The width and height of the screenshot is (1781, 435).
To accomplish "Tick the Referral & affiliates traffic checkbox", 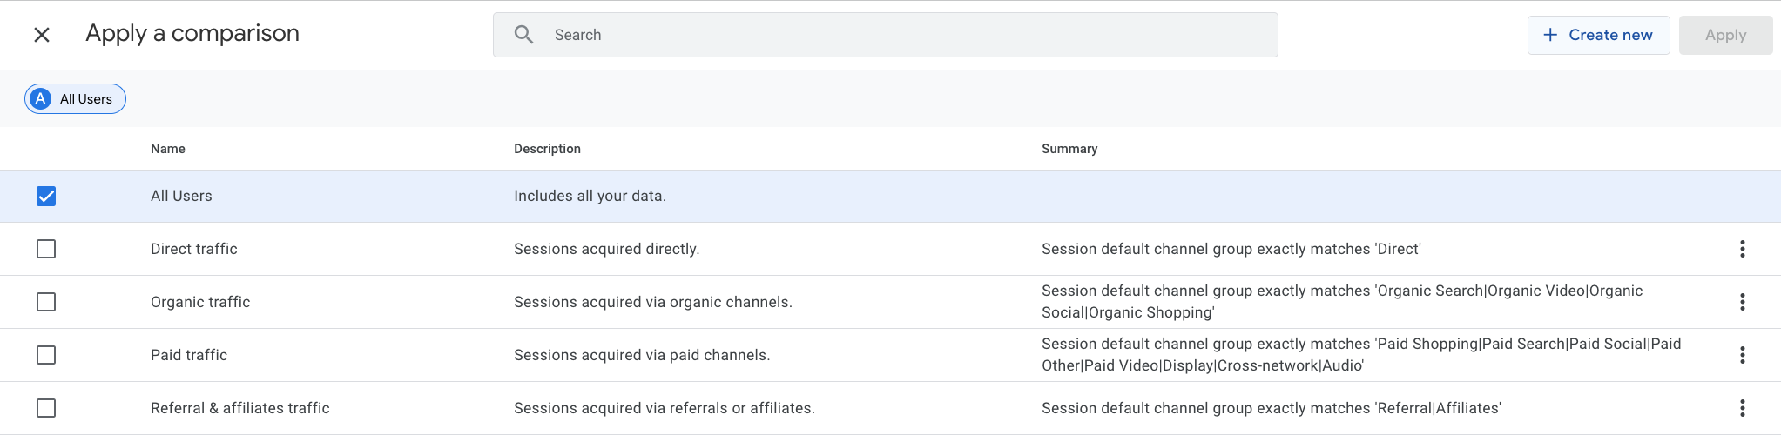I will click(x=46, y=408).
